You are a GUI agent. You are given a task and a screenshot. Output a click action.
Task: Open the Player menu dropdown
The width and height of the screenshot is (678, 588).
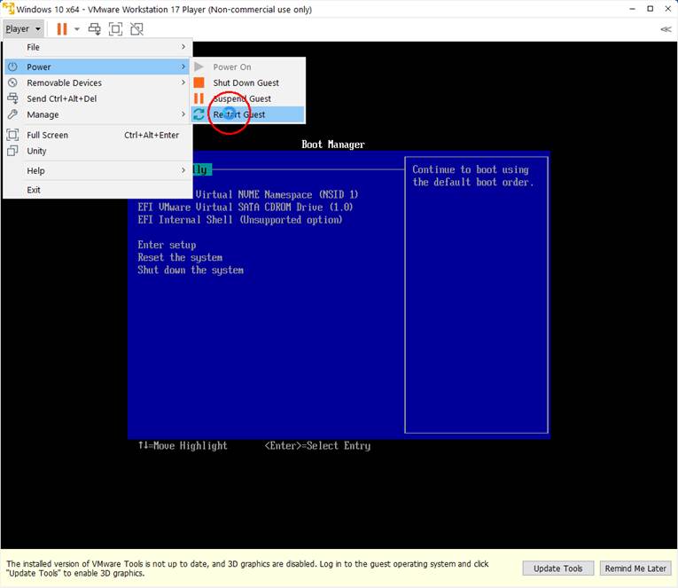(22, 28)
